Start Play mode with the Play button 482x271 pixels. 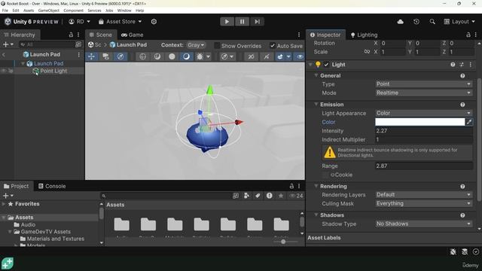(x=227, y=22)
